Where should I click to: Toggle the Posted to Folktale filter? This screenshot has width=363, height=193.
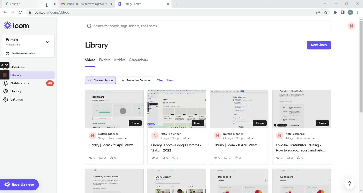tap(135, 80)
